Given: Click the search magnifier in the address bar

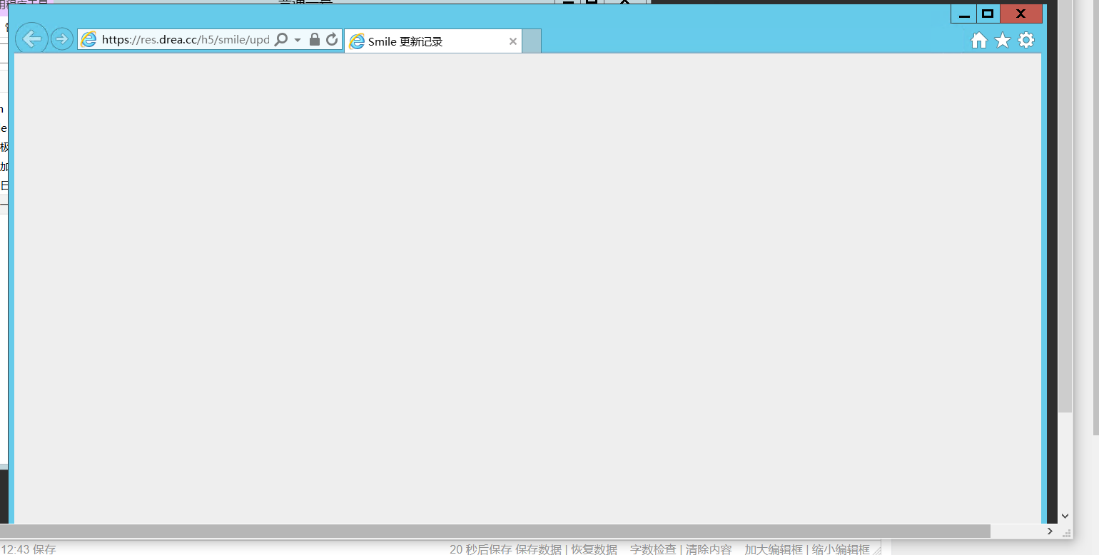Looking at the screenshot, I should coord(281,40).
